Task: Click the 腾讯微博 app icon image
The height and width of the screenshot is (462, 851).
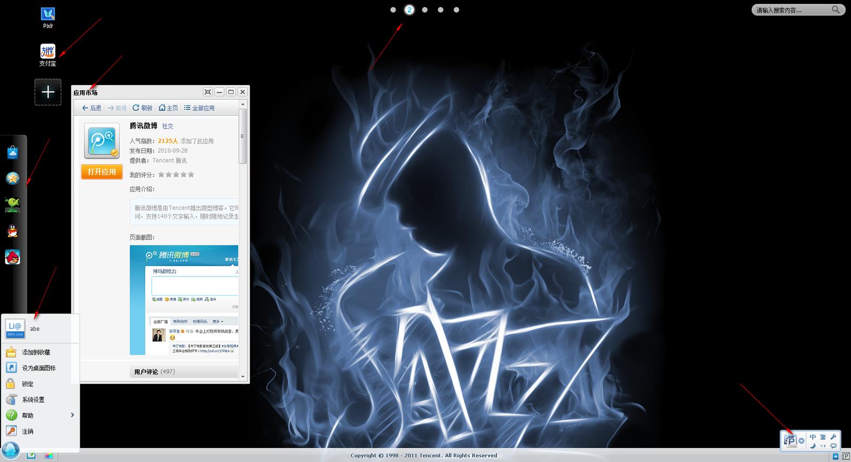Action: (x=102, y=141)
